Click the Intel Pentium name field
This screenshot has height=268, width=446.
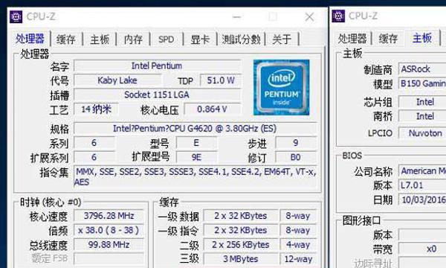(x=157, y=66)
